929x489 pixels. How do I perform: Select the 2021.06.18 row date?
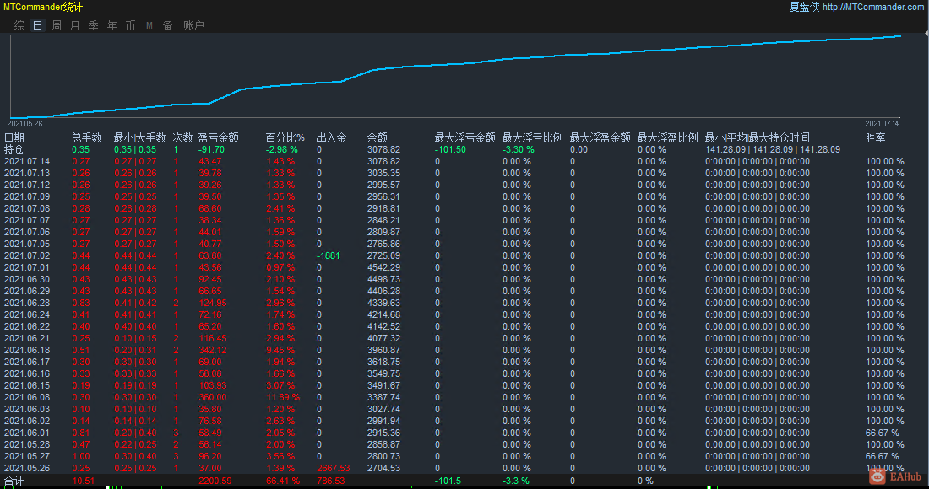pos(27,351)
